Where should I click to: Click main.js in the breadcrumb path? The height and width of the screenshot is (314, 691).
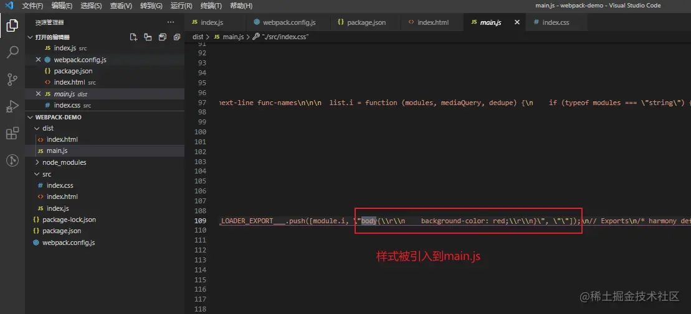(233, 37)
